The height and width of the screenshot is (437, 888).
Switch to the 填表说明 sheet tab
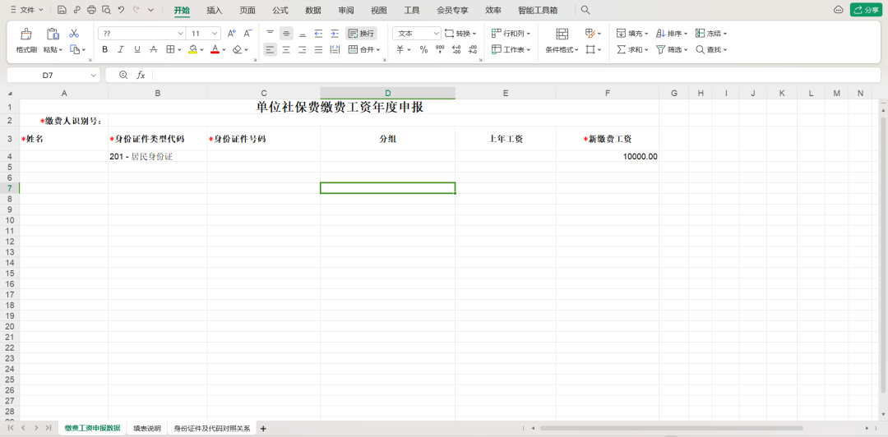(x=147, y=428)
